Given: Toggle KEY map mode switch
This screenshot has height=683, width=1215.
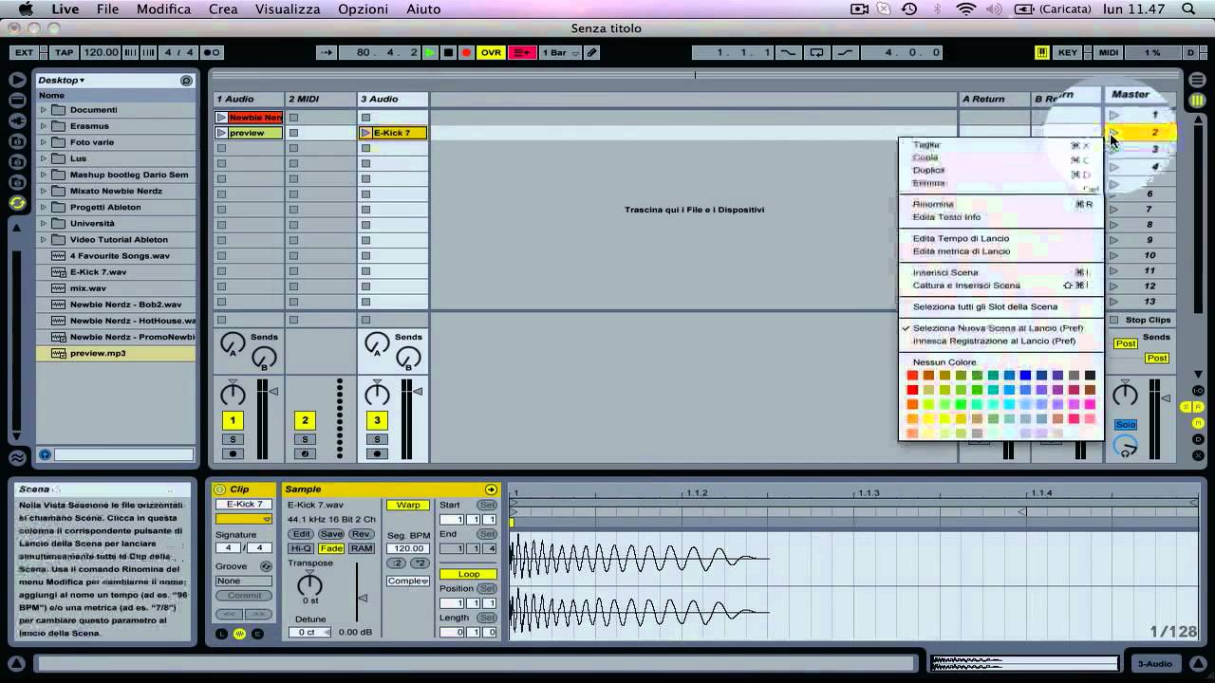Looking at the screenshot, I should (x=1067, y=53).
